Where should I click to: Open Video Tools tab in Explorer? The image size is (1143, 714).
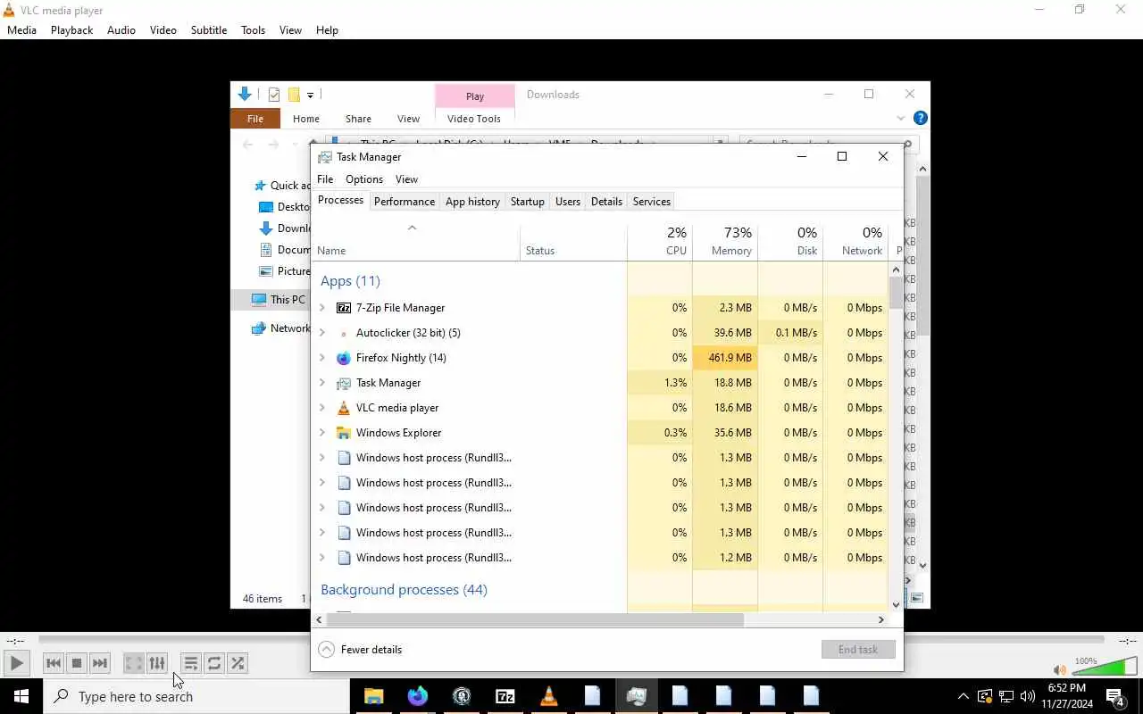[x=474, y=119]
